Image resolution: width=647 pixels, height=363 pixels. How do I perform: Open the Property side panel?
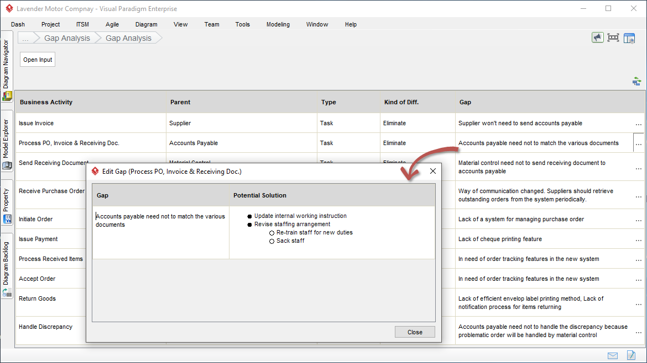point(7,202)
